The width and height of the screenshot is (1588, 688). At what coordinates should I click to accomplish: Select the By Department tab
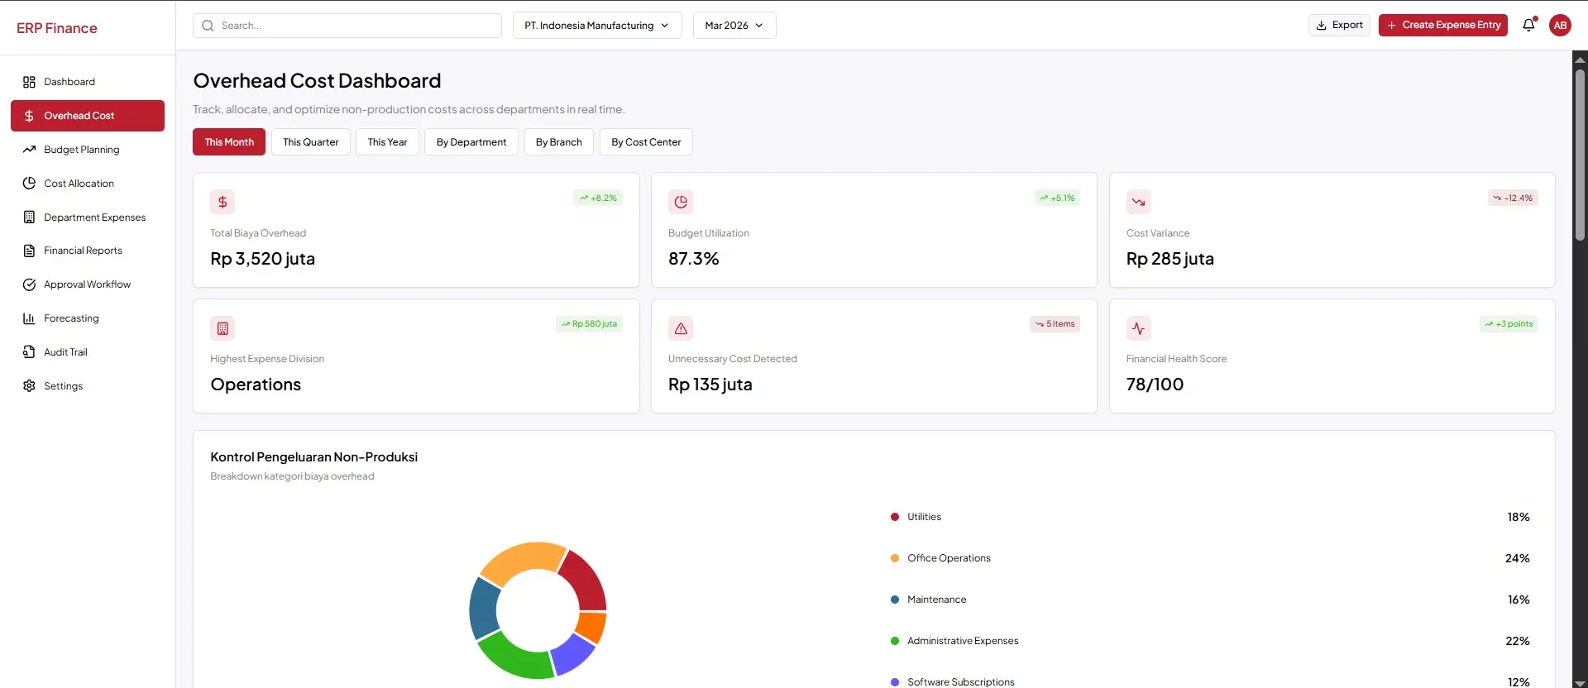471,142
